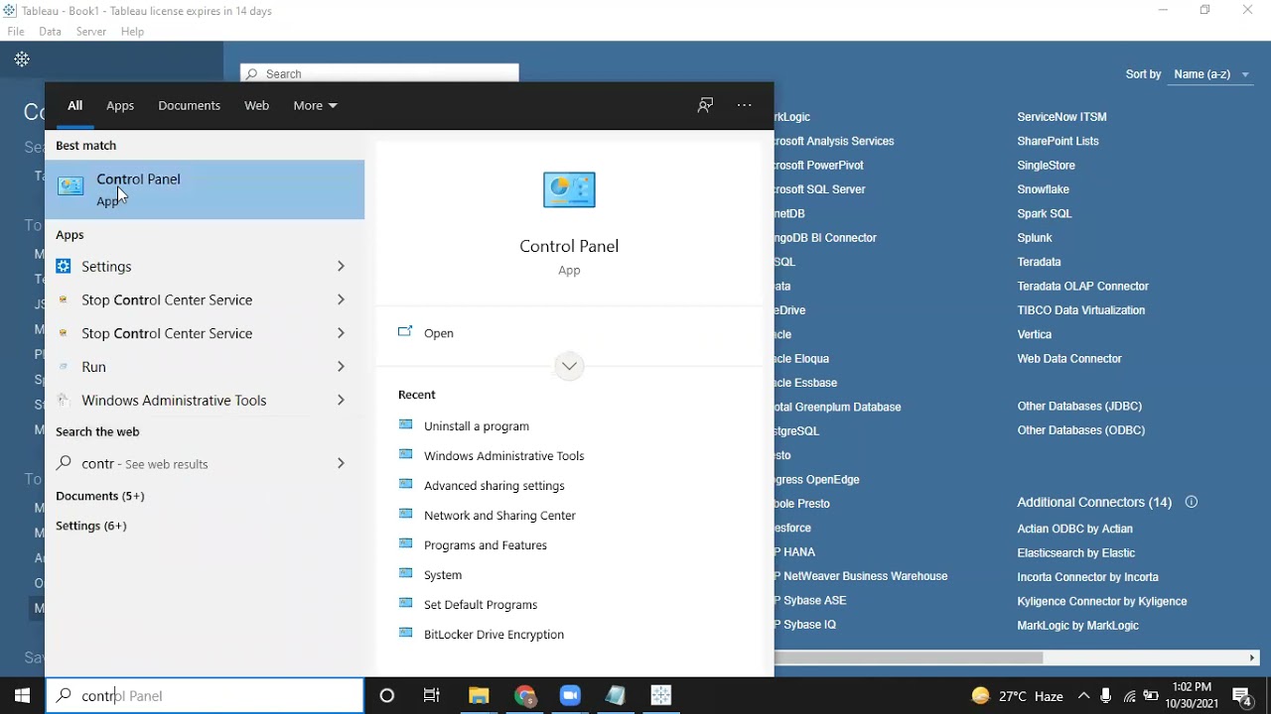
Task: Open the File menu in Tableau
Action: pos(16,32)
